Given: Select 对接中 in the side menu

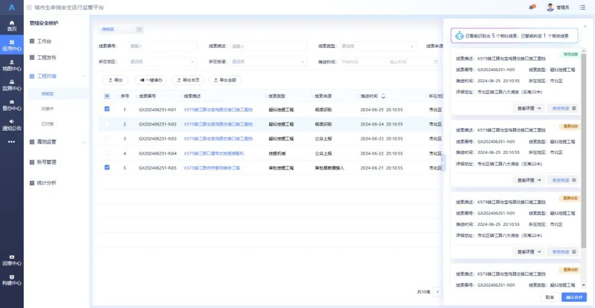Looking at the screenshot, I should [47, 109].
